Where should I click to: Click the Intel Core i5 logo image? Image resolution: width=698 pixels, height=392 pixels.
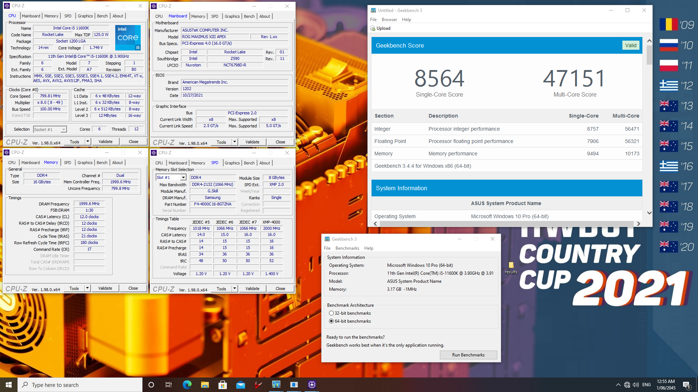coord(128,37)
